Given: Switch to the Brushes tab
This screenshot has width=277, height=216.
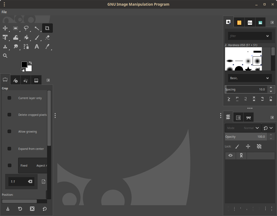Looking at the screenshot, I should point(228,22).
